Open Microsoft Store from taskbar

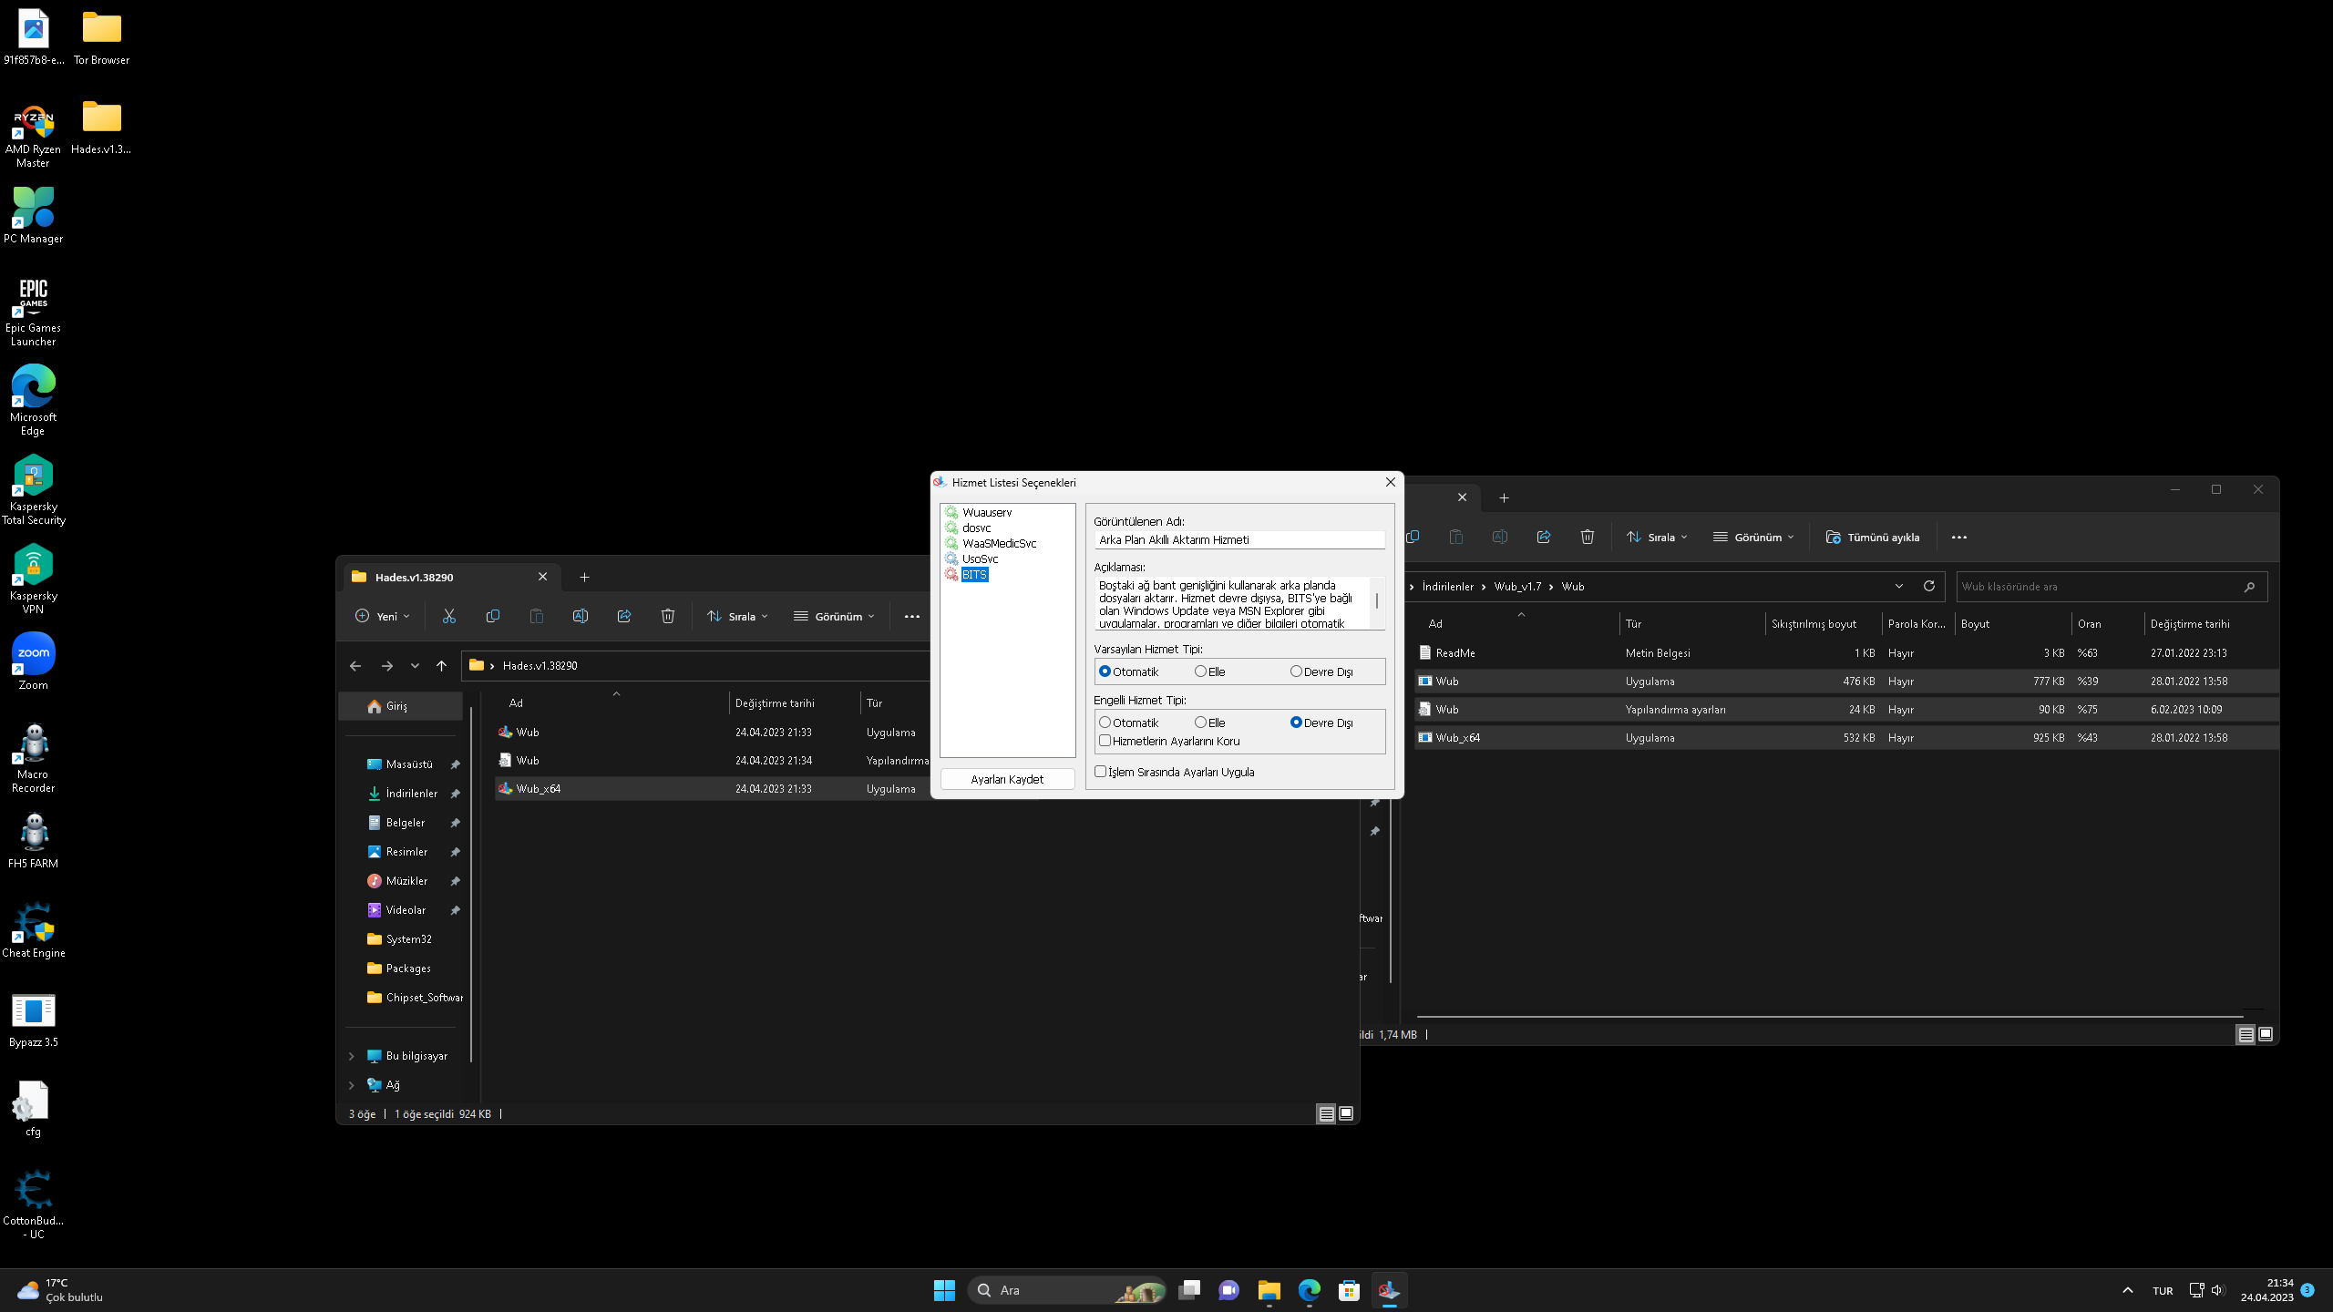pyautogui.click(x=1349, y=1290)
